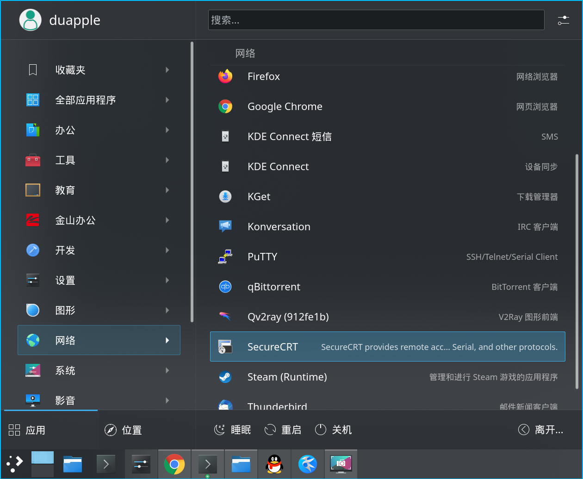Click the 教育 blackboard icon
583x479 pixels.
(33, 190)
